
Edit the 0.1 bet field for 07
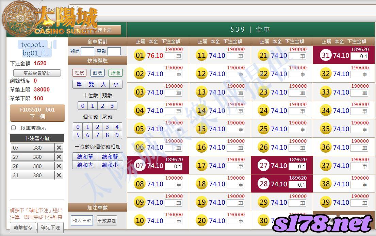tap(174, 167)
